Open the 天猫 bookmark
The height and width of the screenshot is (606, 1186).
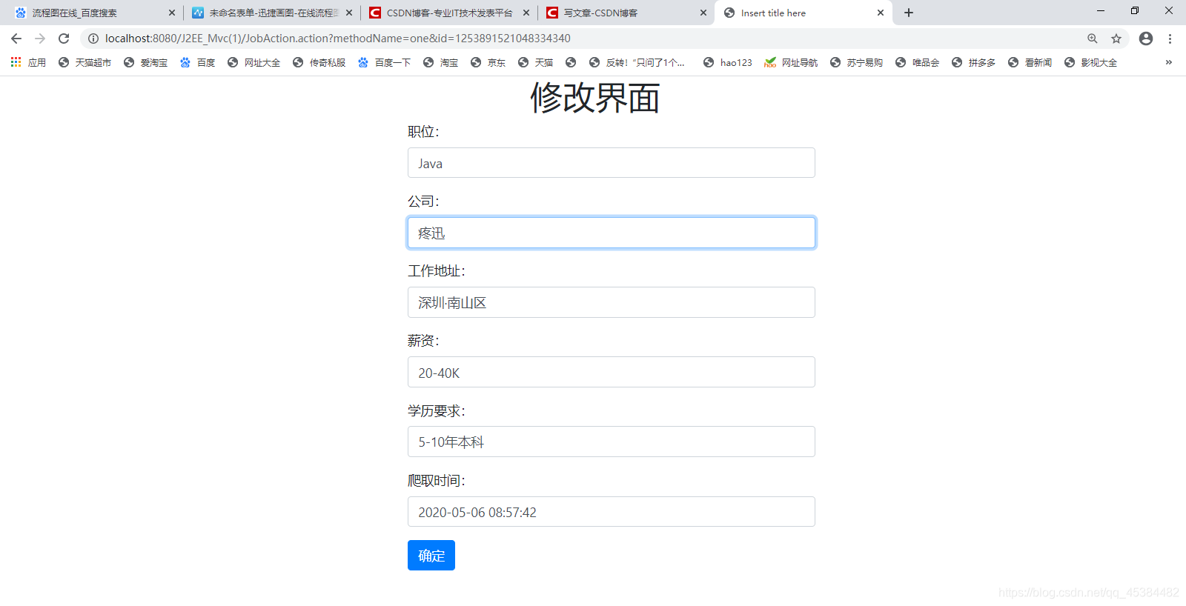coord(535,62)
